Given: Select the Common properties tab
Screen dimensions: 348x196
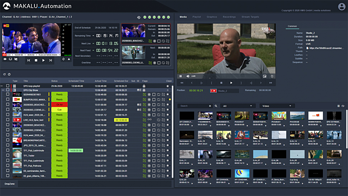Looking at the screenshot, I should click(292, 26).
